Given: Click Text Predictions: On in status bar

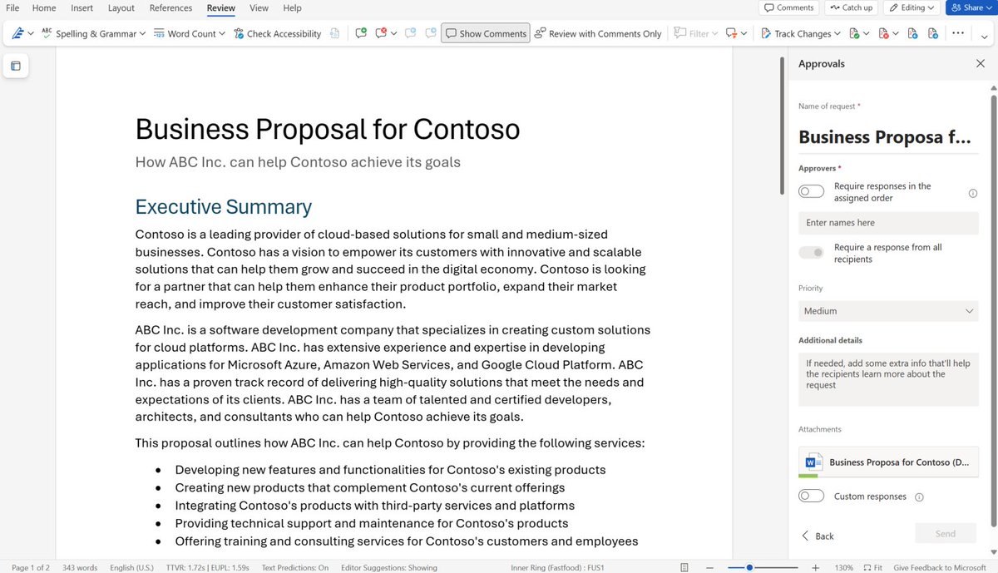Looking at the screenshot, I should coord(294,567).
